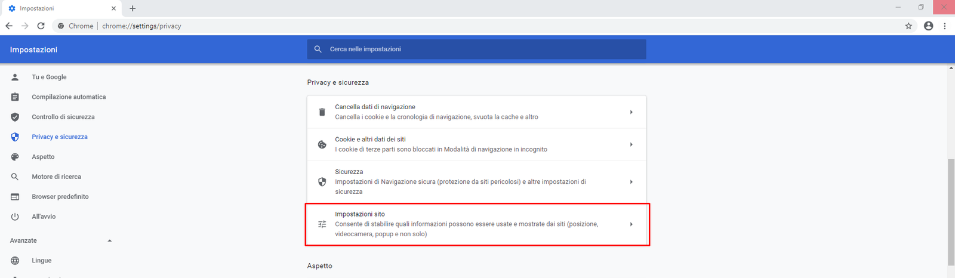Open Motore di ricerca settings

click(56, 177)
